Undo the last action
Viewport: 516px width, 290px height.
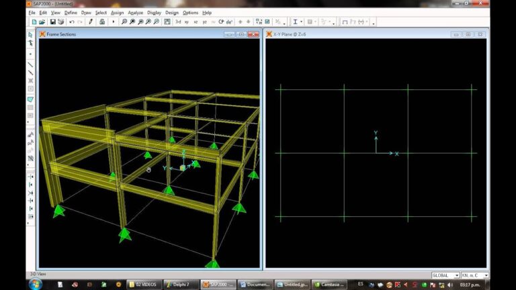[x=72, y=22]
